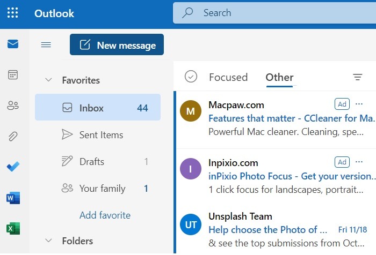Open Help choose the Photo message

pos(268,230)
